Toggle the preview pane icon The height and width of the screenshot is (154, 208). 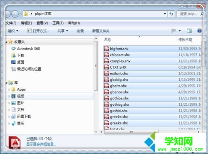pyautogui.click(x=189, y=31)
